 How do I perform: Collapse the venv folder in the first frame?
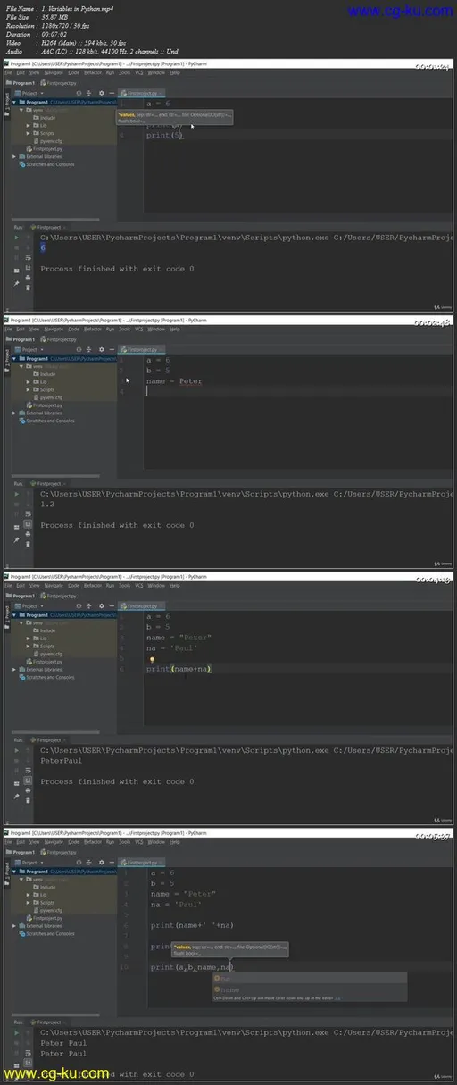[21, 110]
